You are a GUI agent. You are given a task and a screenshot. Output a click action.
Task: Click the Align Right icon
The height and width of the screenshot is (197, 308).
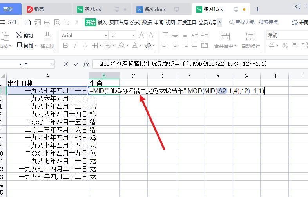185,46
